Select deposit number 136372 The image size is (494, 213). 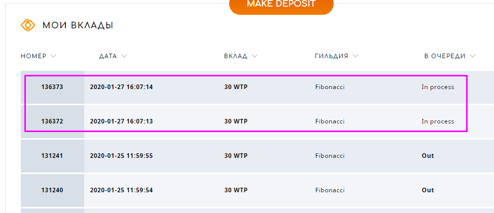[x=52, y=121]
